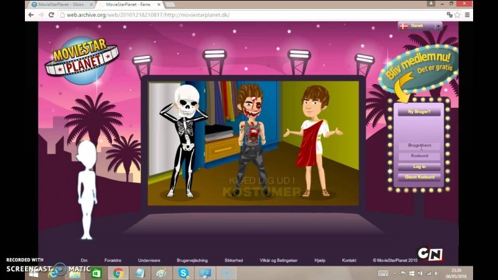
Task: Click the MovieStar Planet logo
Action: 82,60
